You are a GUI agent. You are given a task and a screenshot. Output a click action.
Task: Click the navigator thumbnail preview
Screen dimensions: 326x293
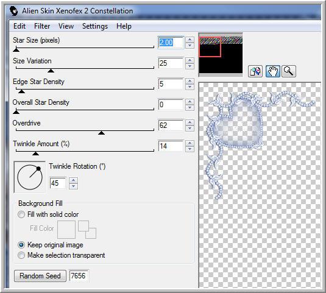click(x=221, y=55)
